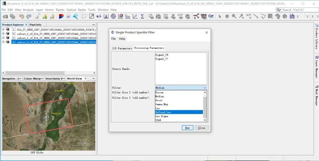
Task: Select the arrow Selection tool
Action: pos(220,16)
